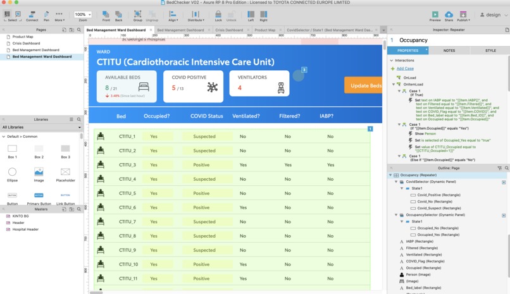Select the Connect tool in toolbar
This screenshot has width=510, height=294.
point(32,16)
